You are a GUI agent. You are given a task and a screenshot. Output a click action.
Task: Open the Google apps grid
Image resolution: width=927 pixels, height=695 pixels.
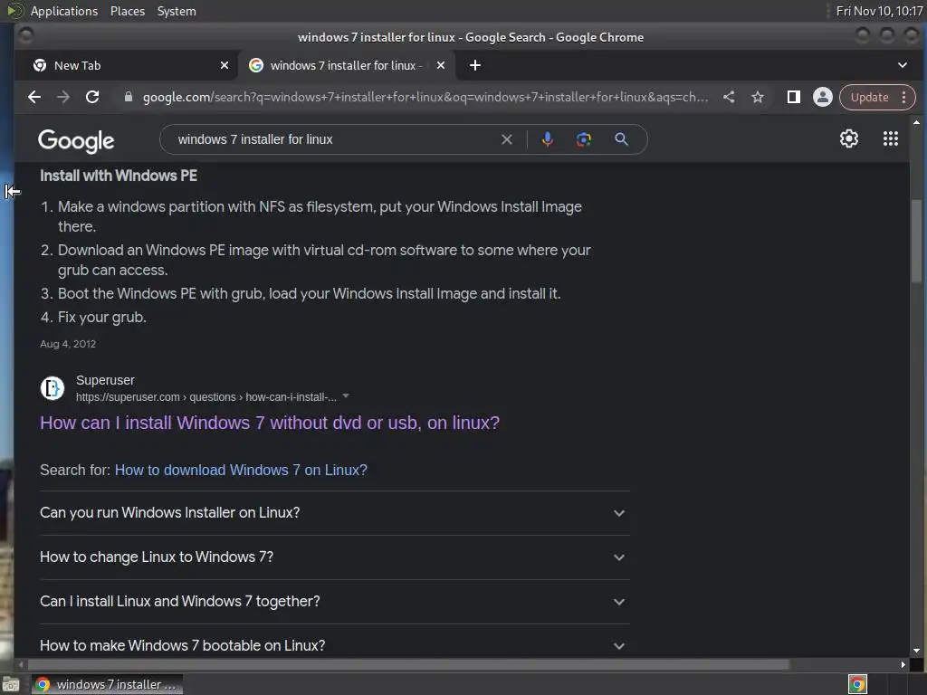(x=891, y=138)
